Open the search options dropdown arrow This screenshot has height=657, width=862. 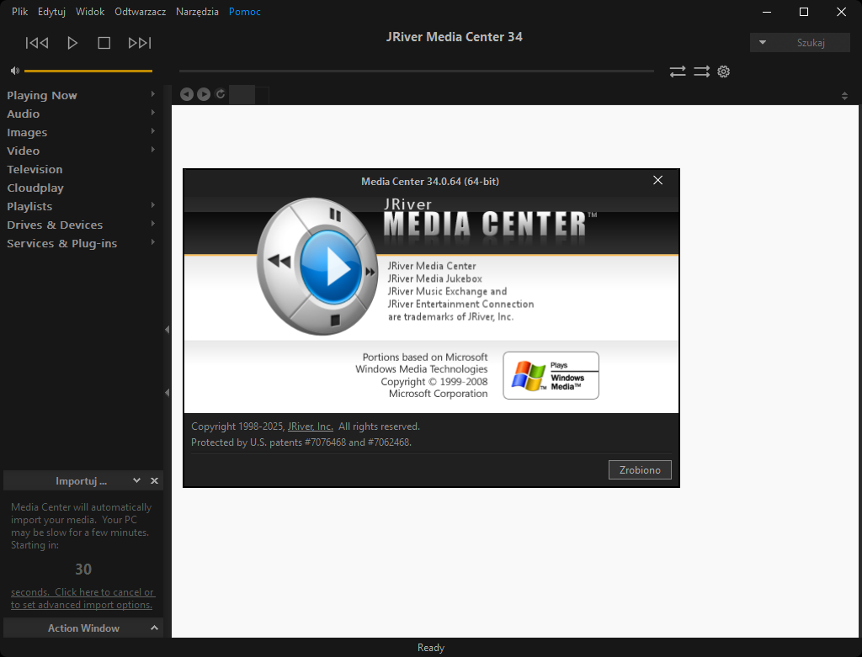(x=763, y=42)
